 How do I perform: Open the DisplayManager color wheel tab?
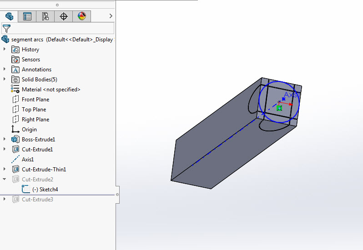(82, 16)
